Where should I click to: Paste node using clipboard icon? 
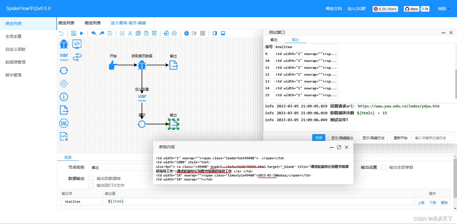tap(146, 33)
